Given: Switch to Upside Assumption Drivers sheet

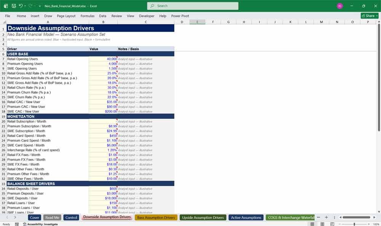Looking at the screenshot, I should (x=203, y=218).
